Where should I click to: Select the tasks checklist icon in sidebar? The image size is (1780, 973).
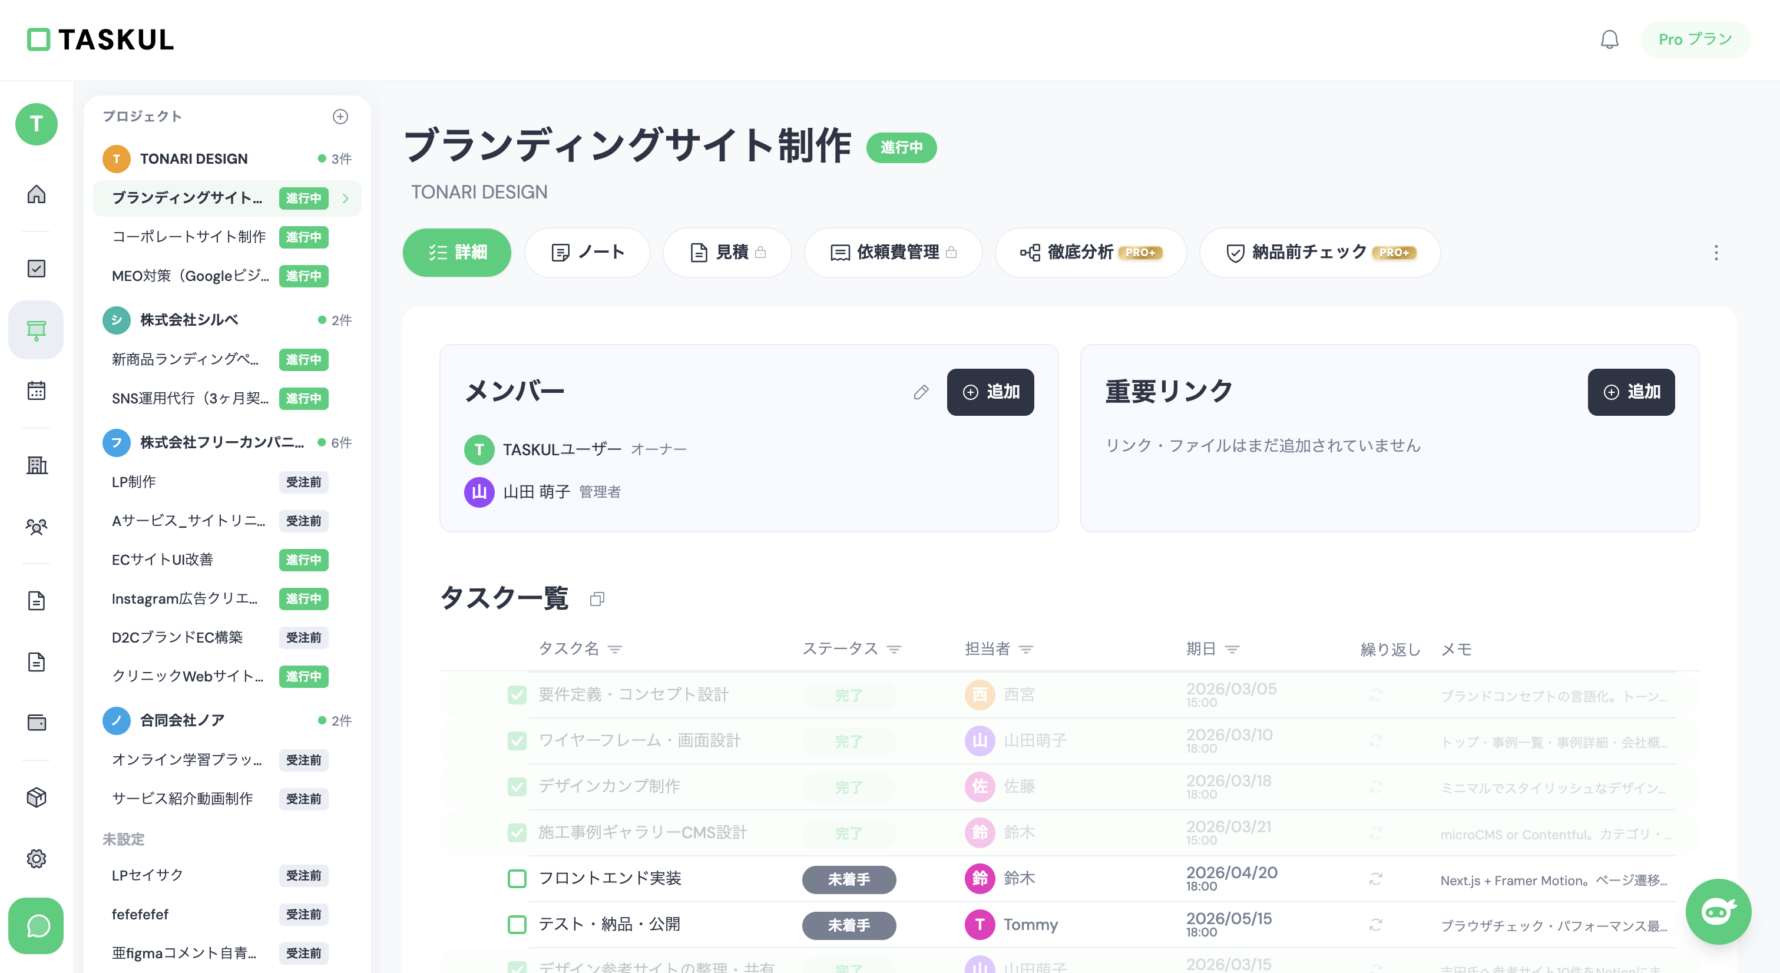tap(36, 269)
